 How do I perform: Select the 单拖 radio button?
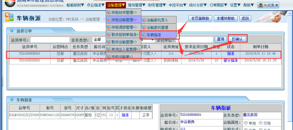(246, 123)
